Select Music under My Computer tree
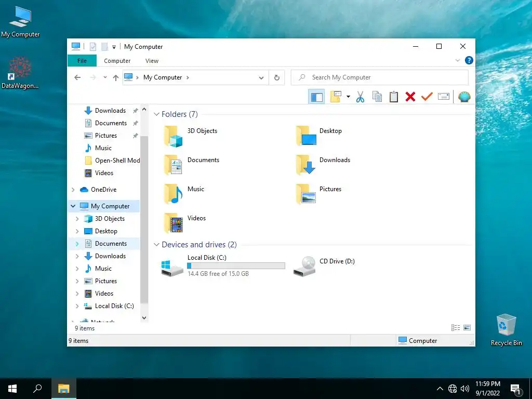This screenshot has width=532, height=399. click(103, 269)
